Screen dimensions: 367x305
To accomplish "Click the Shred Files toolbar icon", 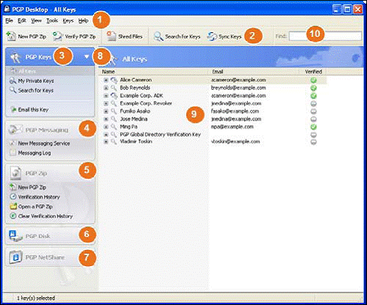I will click(x=111, y=36).
